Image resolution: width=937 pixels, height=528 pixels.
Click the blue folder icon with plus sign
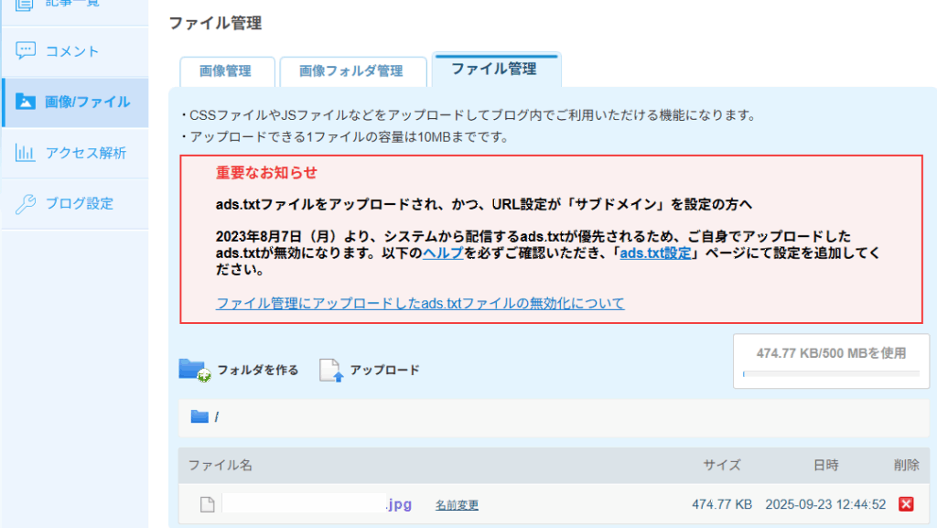pyautogui.click(x=194, y=370)
